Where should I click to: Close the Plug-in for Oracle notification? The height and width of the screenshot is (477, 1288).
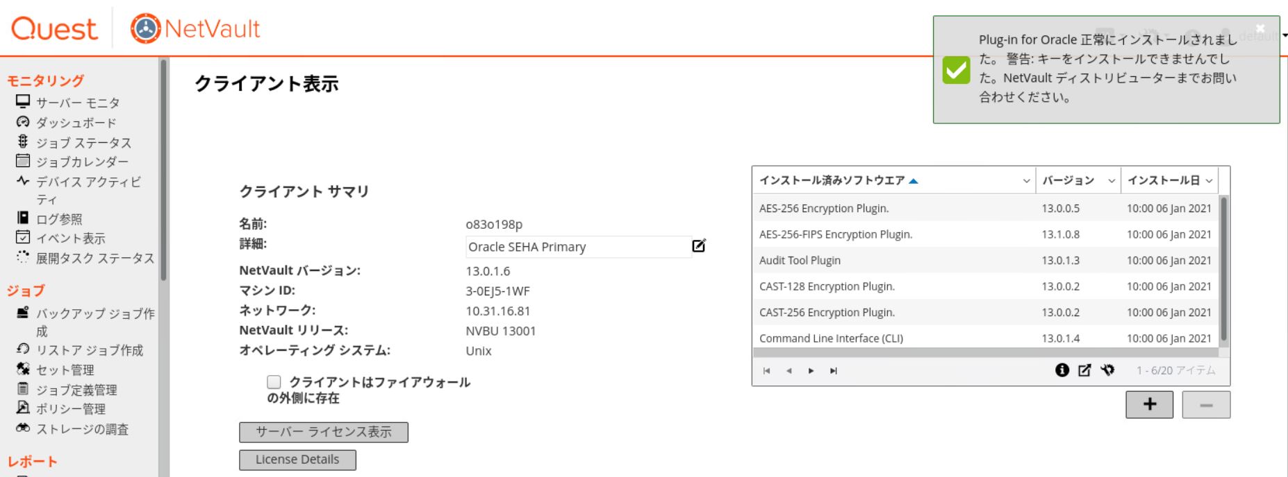(1260, 28)
